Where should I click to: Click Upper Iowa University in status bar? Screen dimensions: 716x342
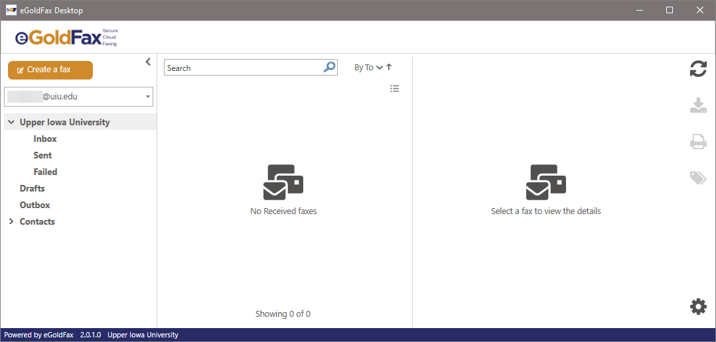[143, 335]
